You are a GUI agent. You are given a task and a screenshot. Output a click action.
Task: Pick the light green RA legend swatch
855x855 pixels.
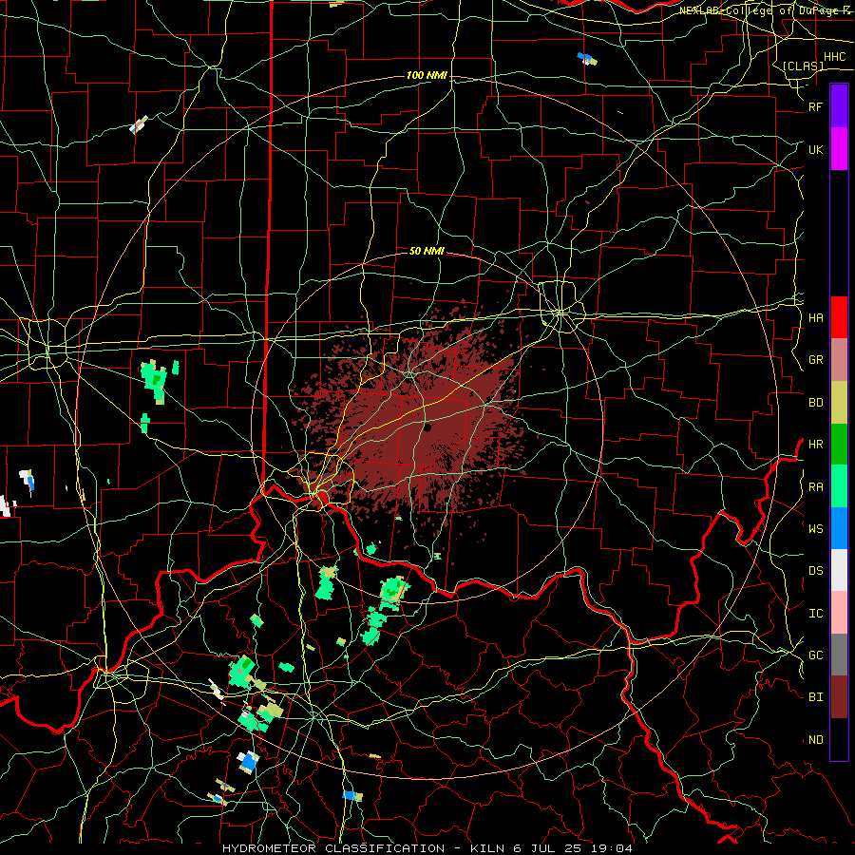(x=839, y=486)
